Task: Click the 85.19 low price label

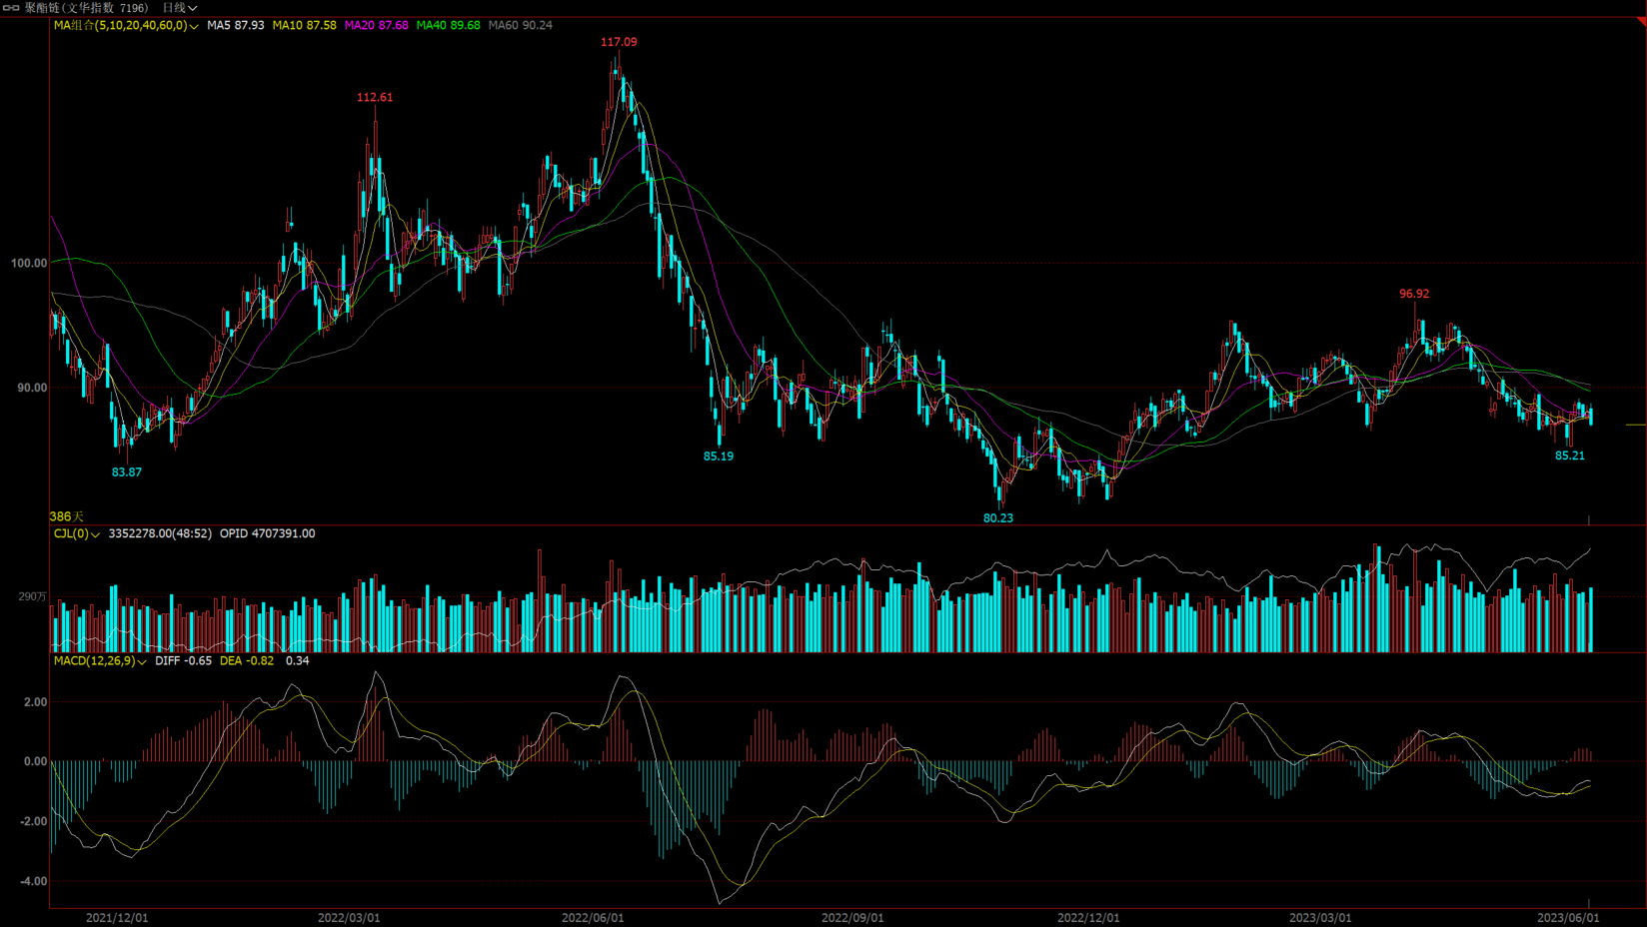Action: pyautogui.click(x=719, y=457)
